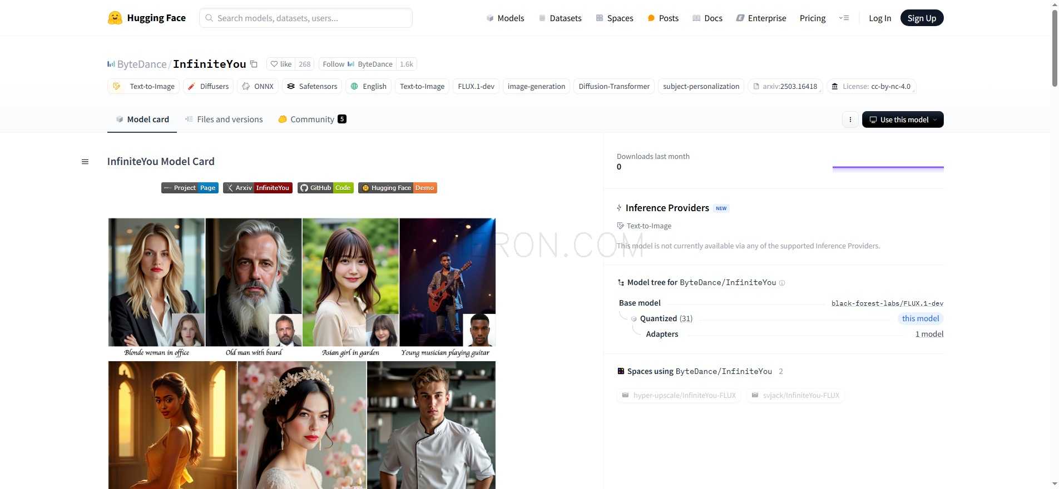The image size is (1059, 489).
Task: Select the Diffusion-Transformer tag
Action: (614, 86)
